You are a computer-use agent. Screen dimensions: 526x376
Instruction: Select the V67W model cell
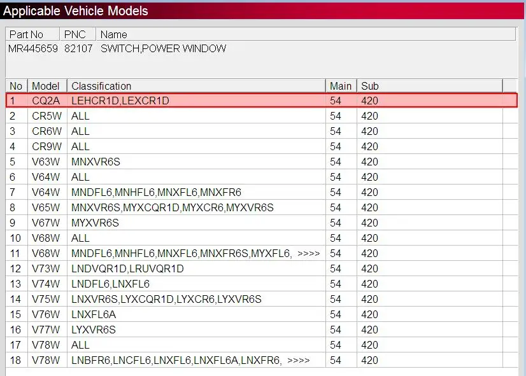pos(46,223)
